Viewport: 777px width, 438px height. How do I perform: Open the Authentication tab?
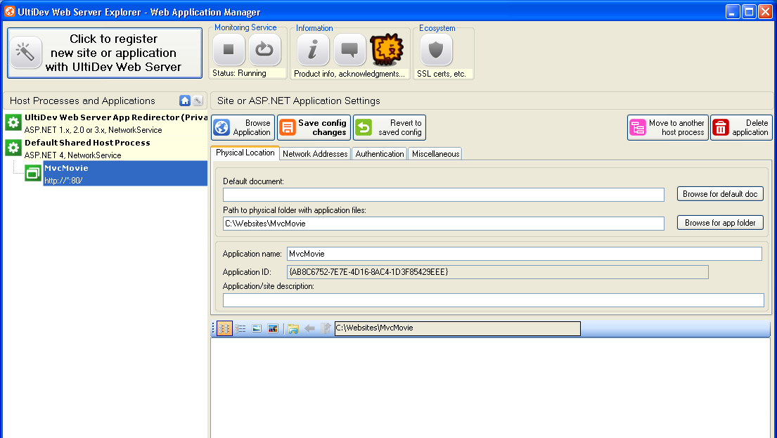point(380,153)
